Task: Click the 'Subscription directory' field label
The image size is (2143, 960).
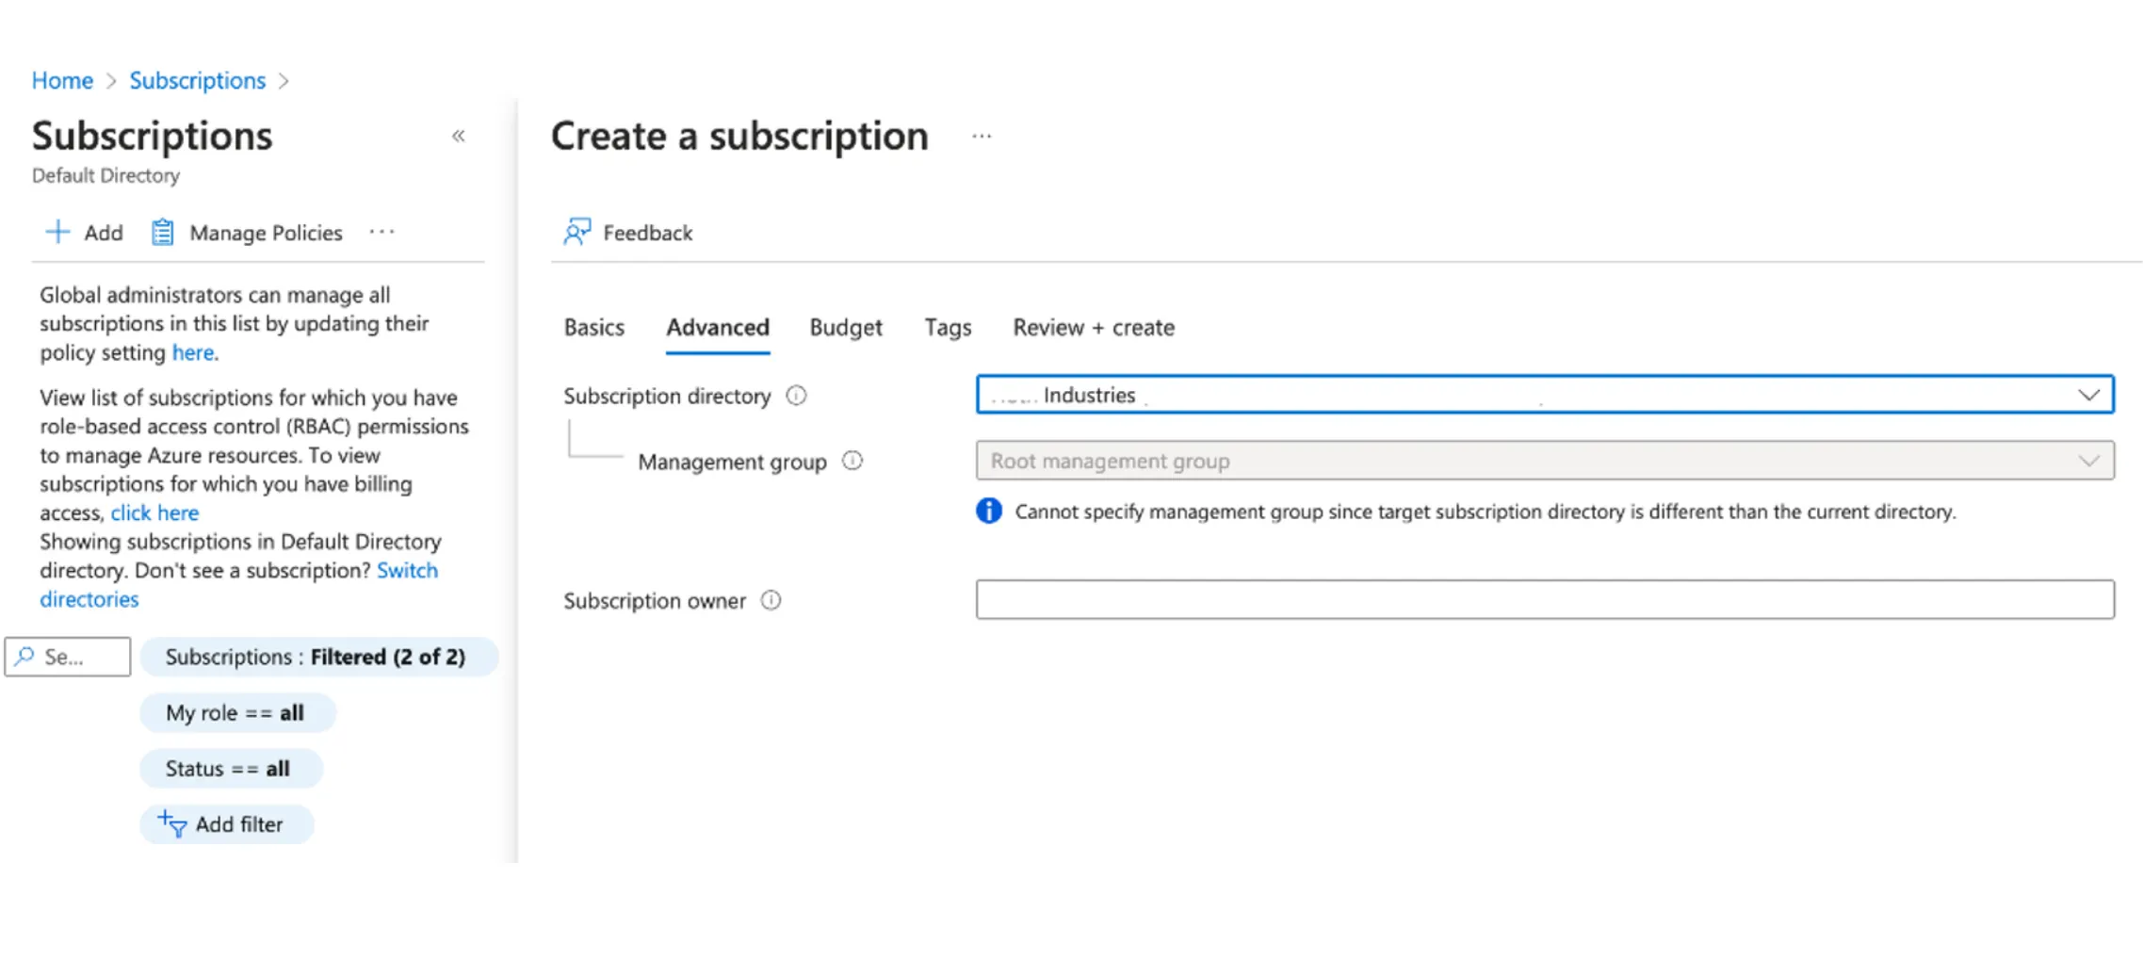Action: point(667,396)
